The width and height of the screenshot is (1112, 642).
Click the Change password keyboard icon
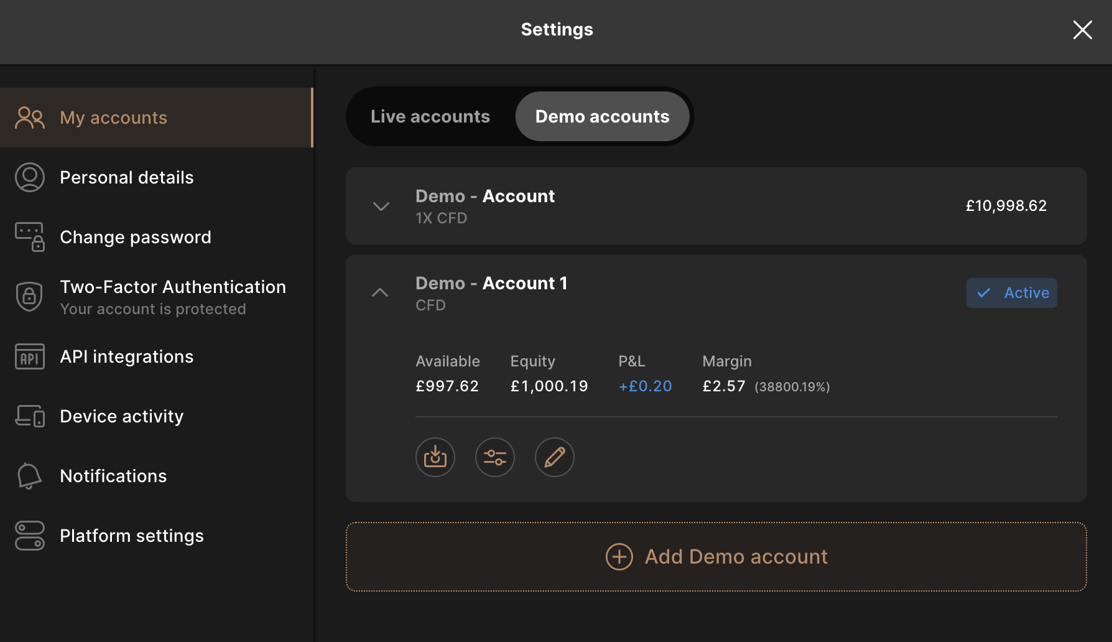(29, 236)
